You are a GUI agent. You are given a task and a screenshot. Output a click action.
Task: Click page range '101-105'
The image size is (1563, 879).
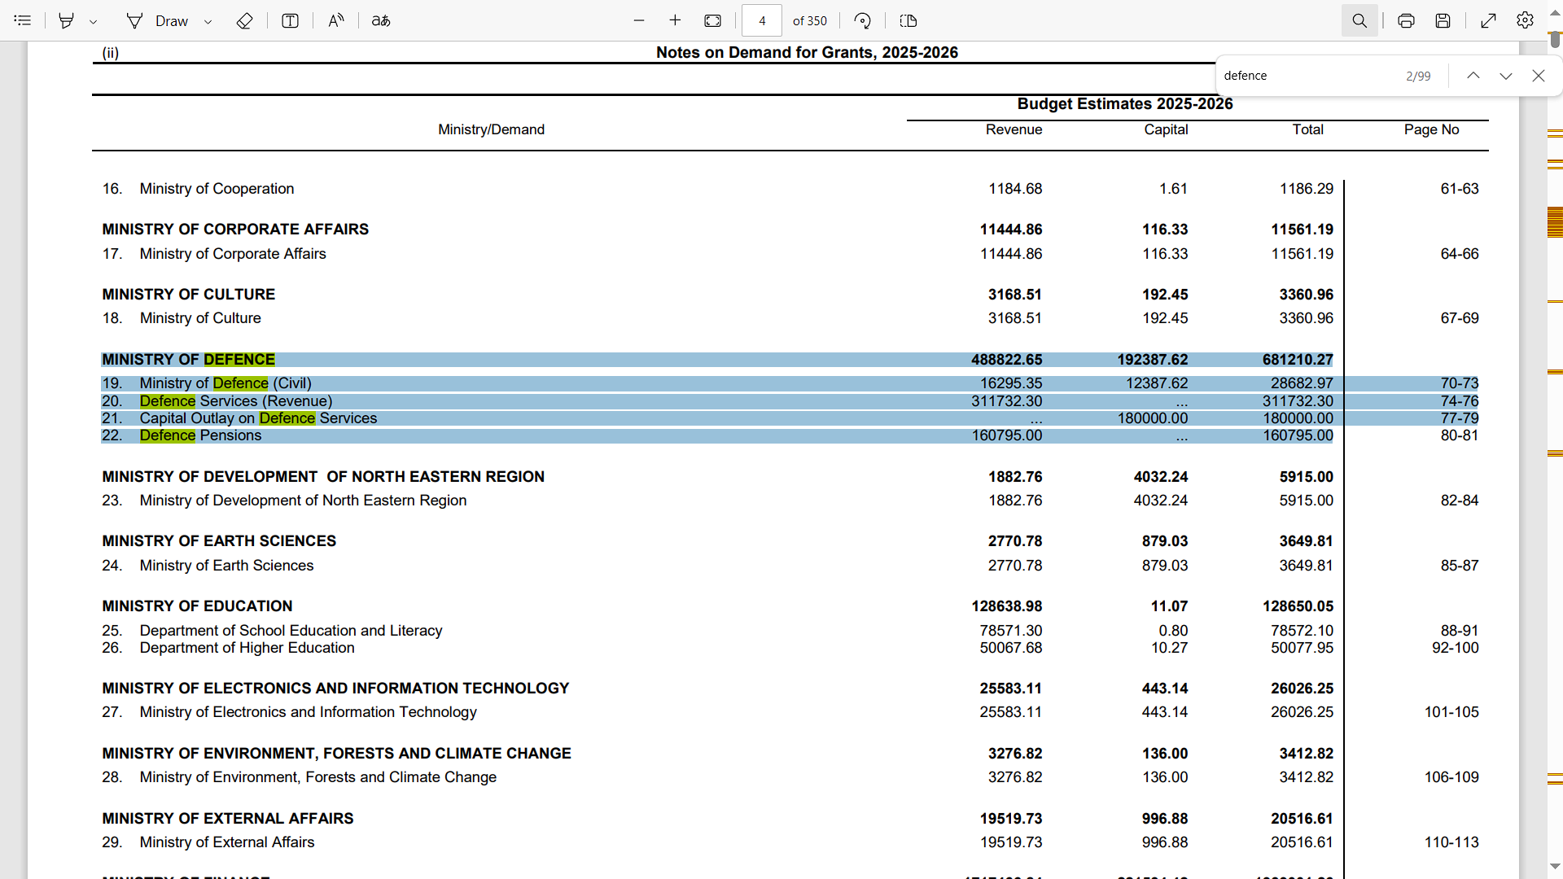tap(1451, 712)
